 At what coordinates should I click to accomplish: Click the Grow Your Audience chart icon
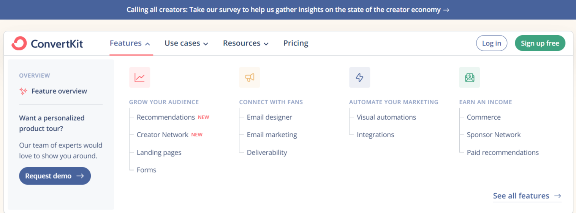pyautogui.click(x=140, y=77)
